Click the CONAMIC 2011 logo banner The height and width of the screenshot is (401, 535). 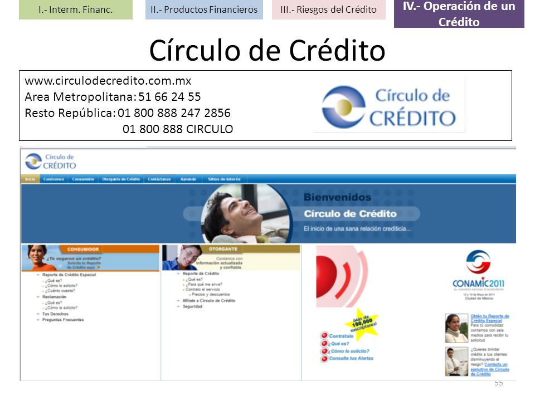478,275
